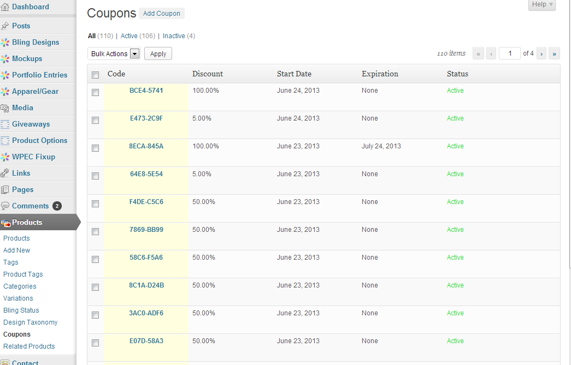This screenshot has height=365, width=571.
Task: Open coupon code F4DE-C5C6
Action: [146, 202]
